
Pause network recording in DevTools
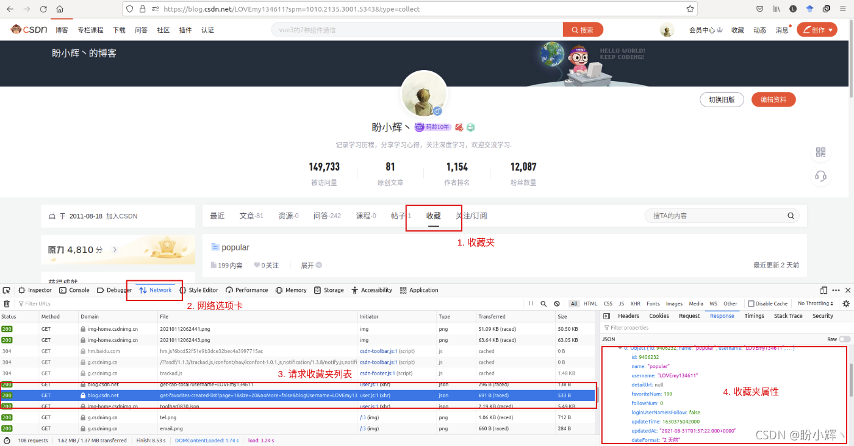tap(531, 303)
